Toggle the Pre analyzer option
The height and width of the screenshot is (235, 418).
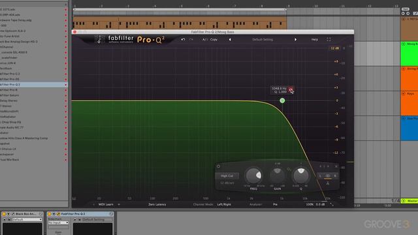(x=275, y=204)
